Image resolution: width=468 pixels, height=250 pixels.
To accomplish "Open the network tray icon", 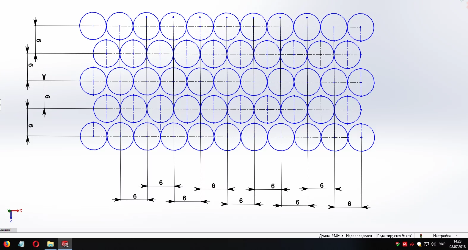I will 426,244.
